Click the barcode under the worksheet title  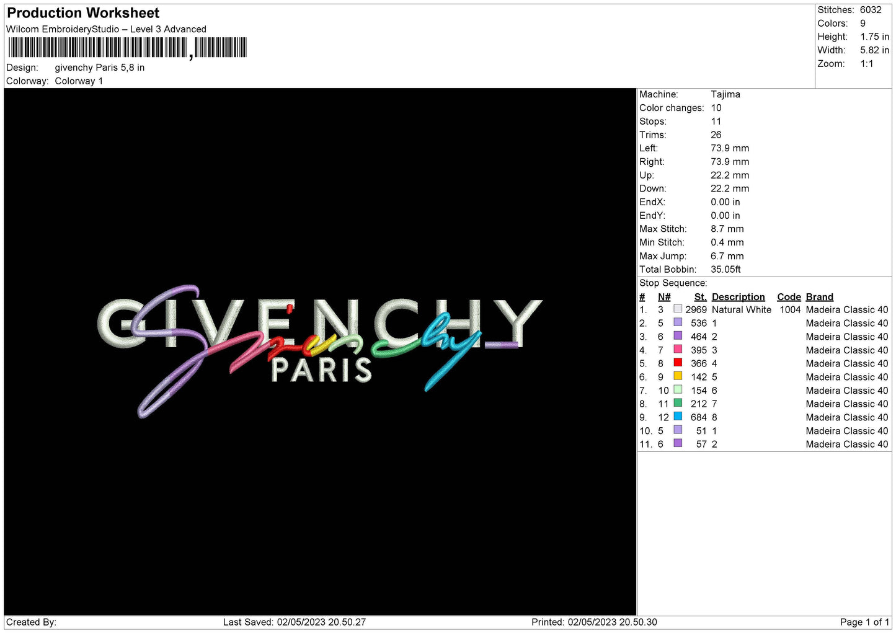(127, 48)
